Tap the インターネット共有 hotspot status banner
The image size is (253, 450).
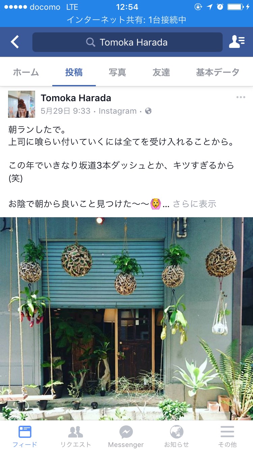[126, 20]
